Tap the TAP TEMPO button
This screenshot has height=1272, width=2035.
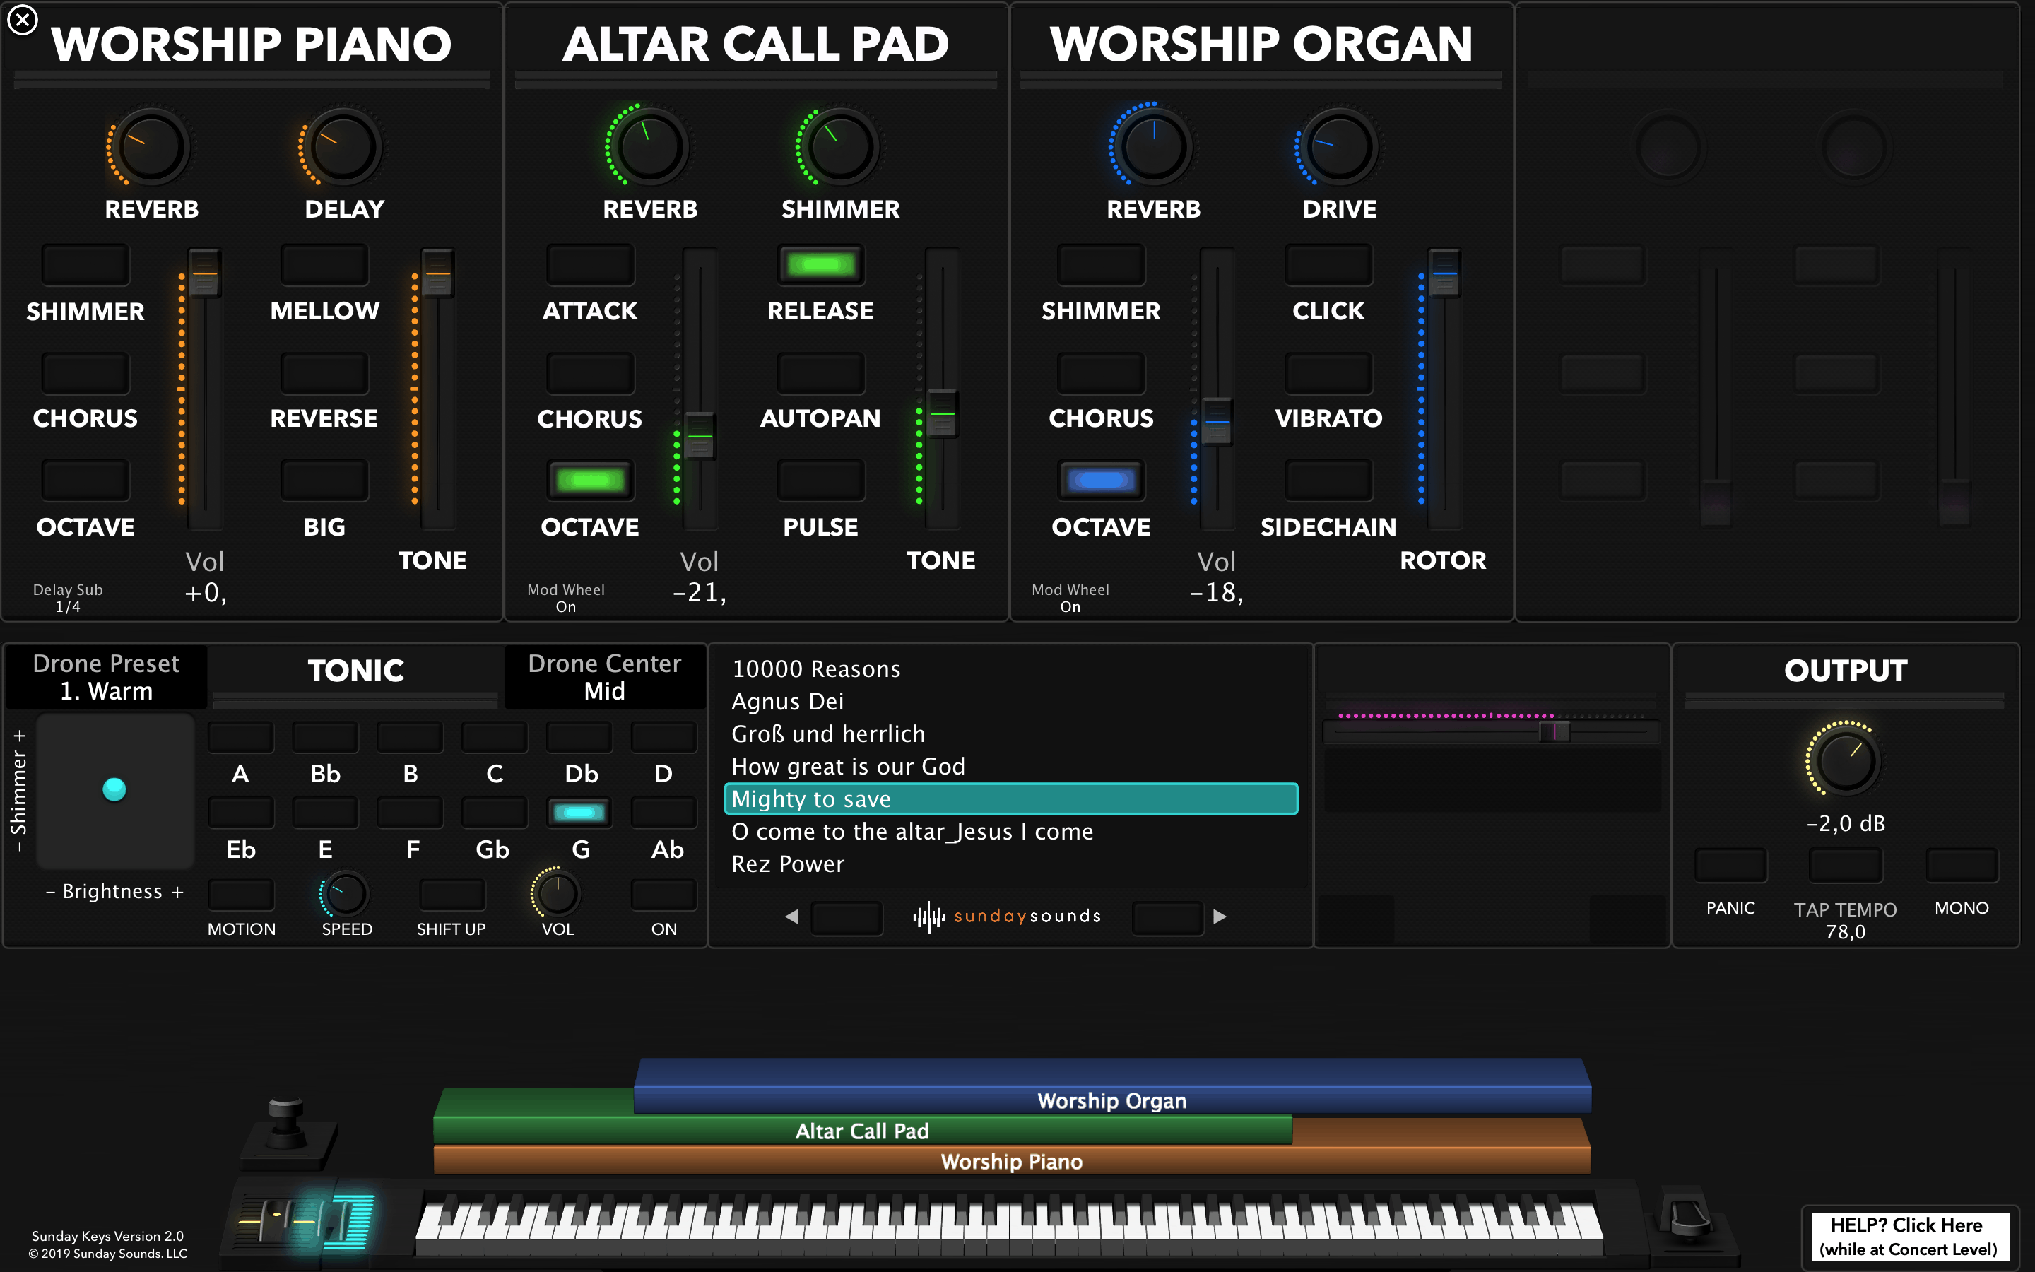[1846, 865]
